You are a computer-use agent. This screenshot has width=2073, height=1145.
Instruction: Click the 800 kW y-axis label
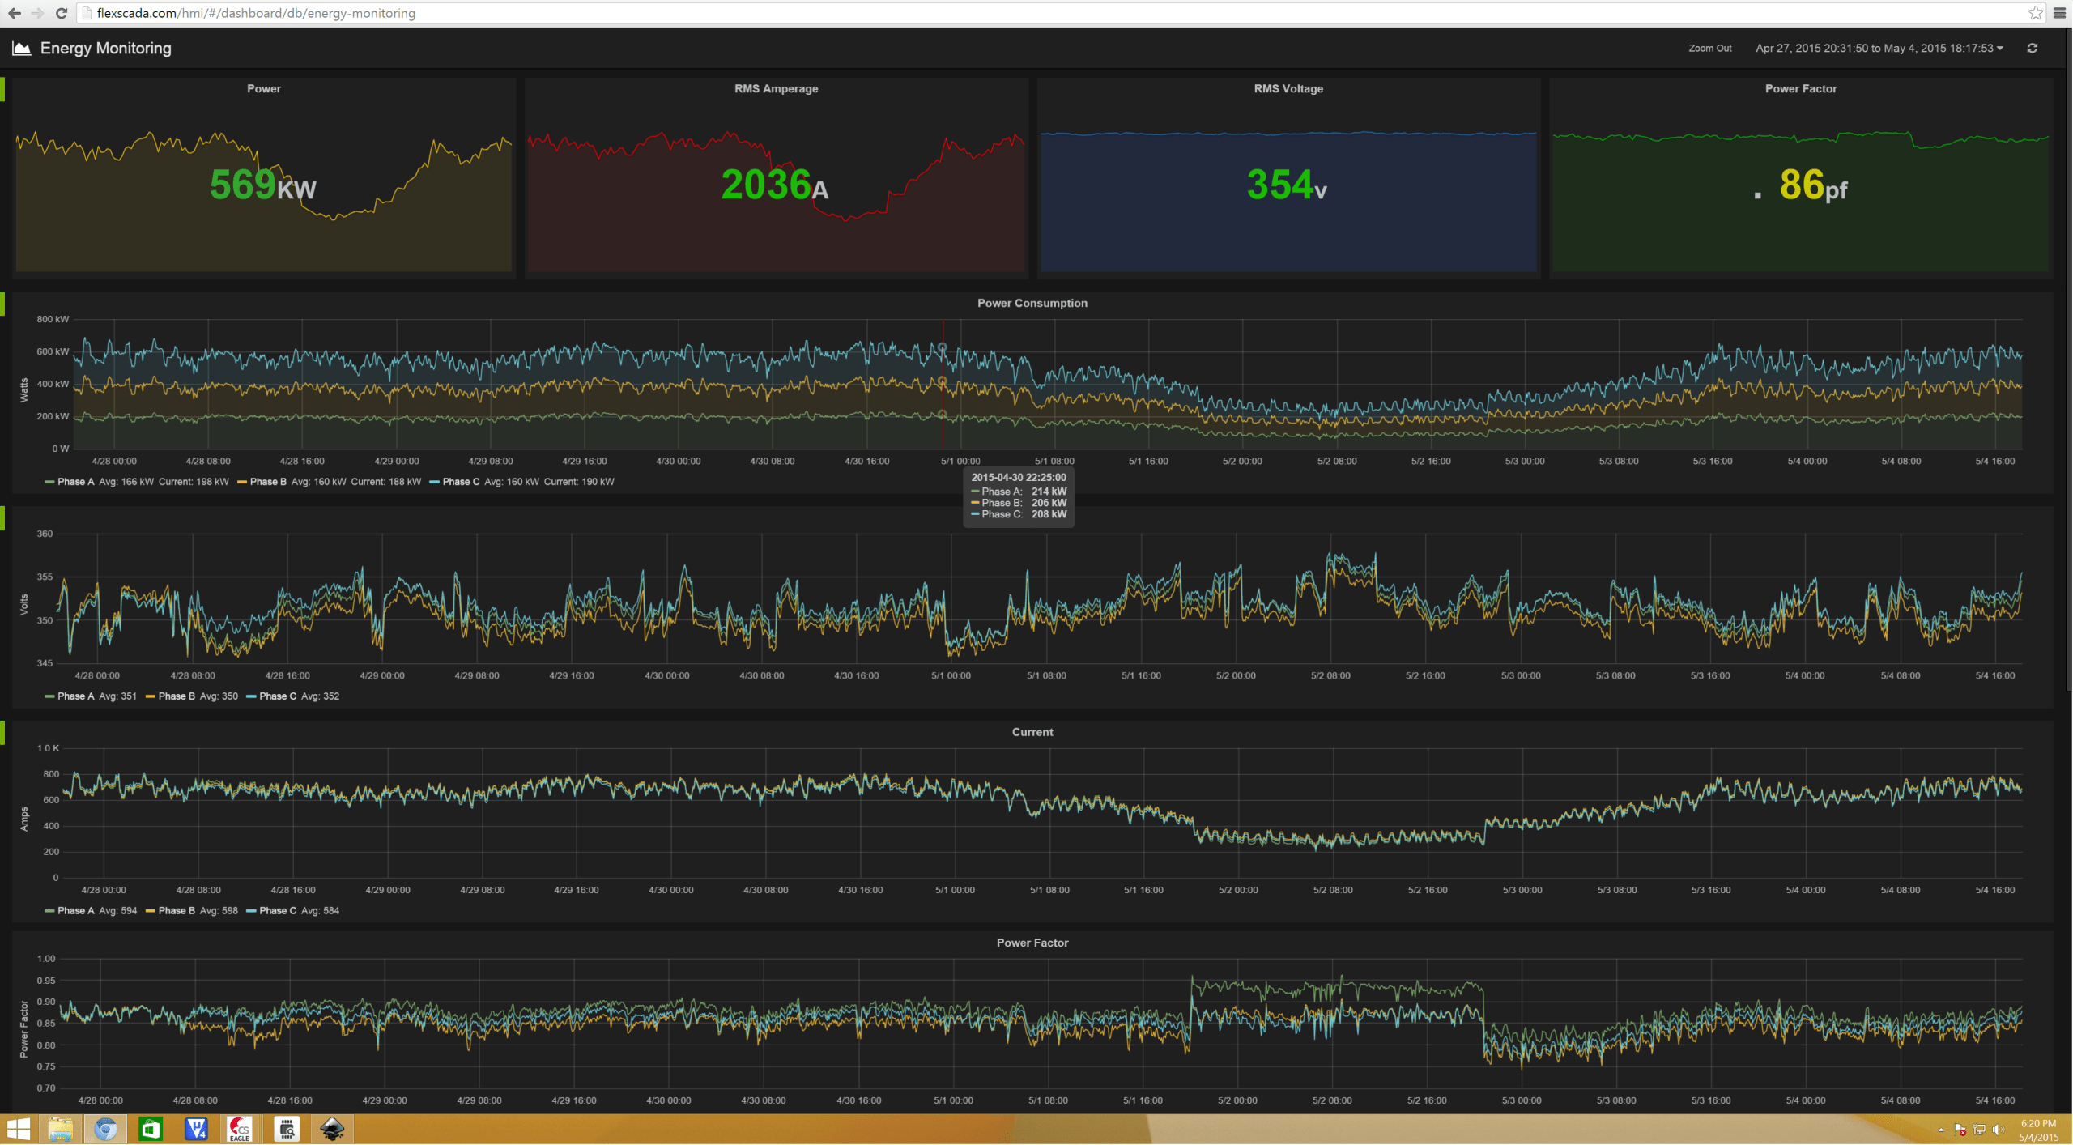pos(53,320)
